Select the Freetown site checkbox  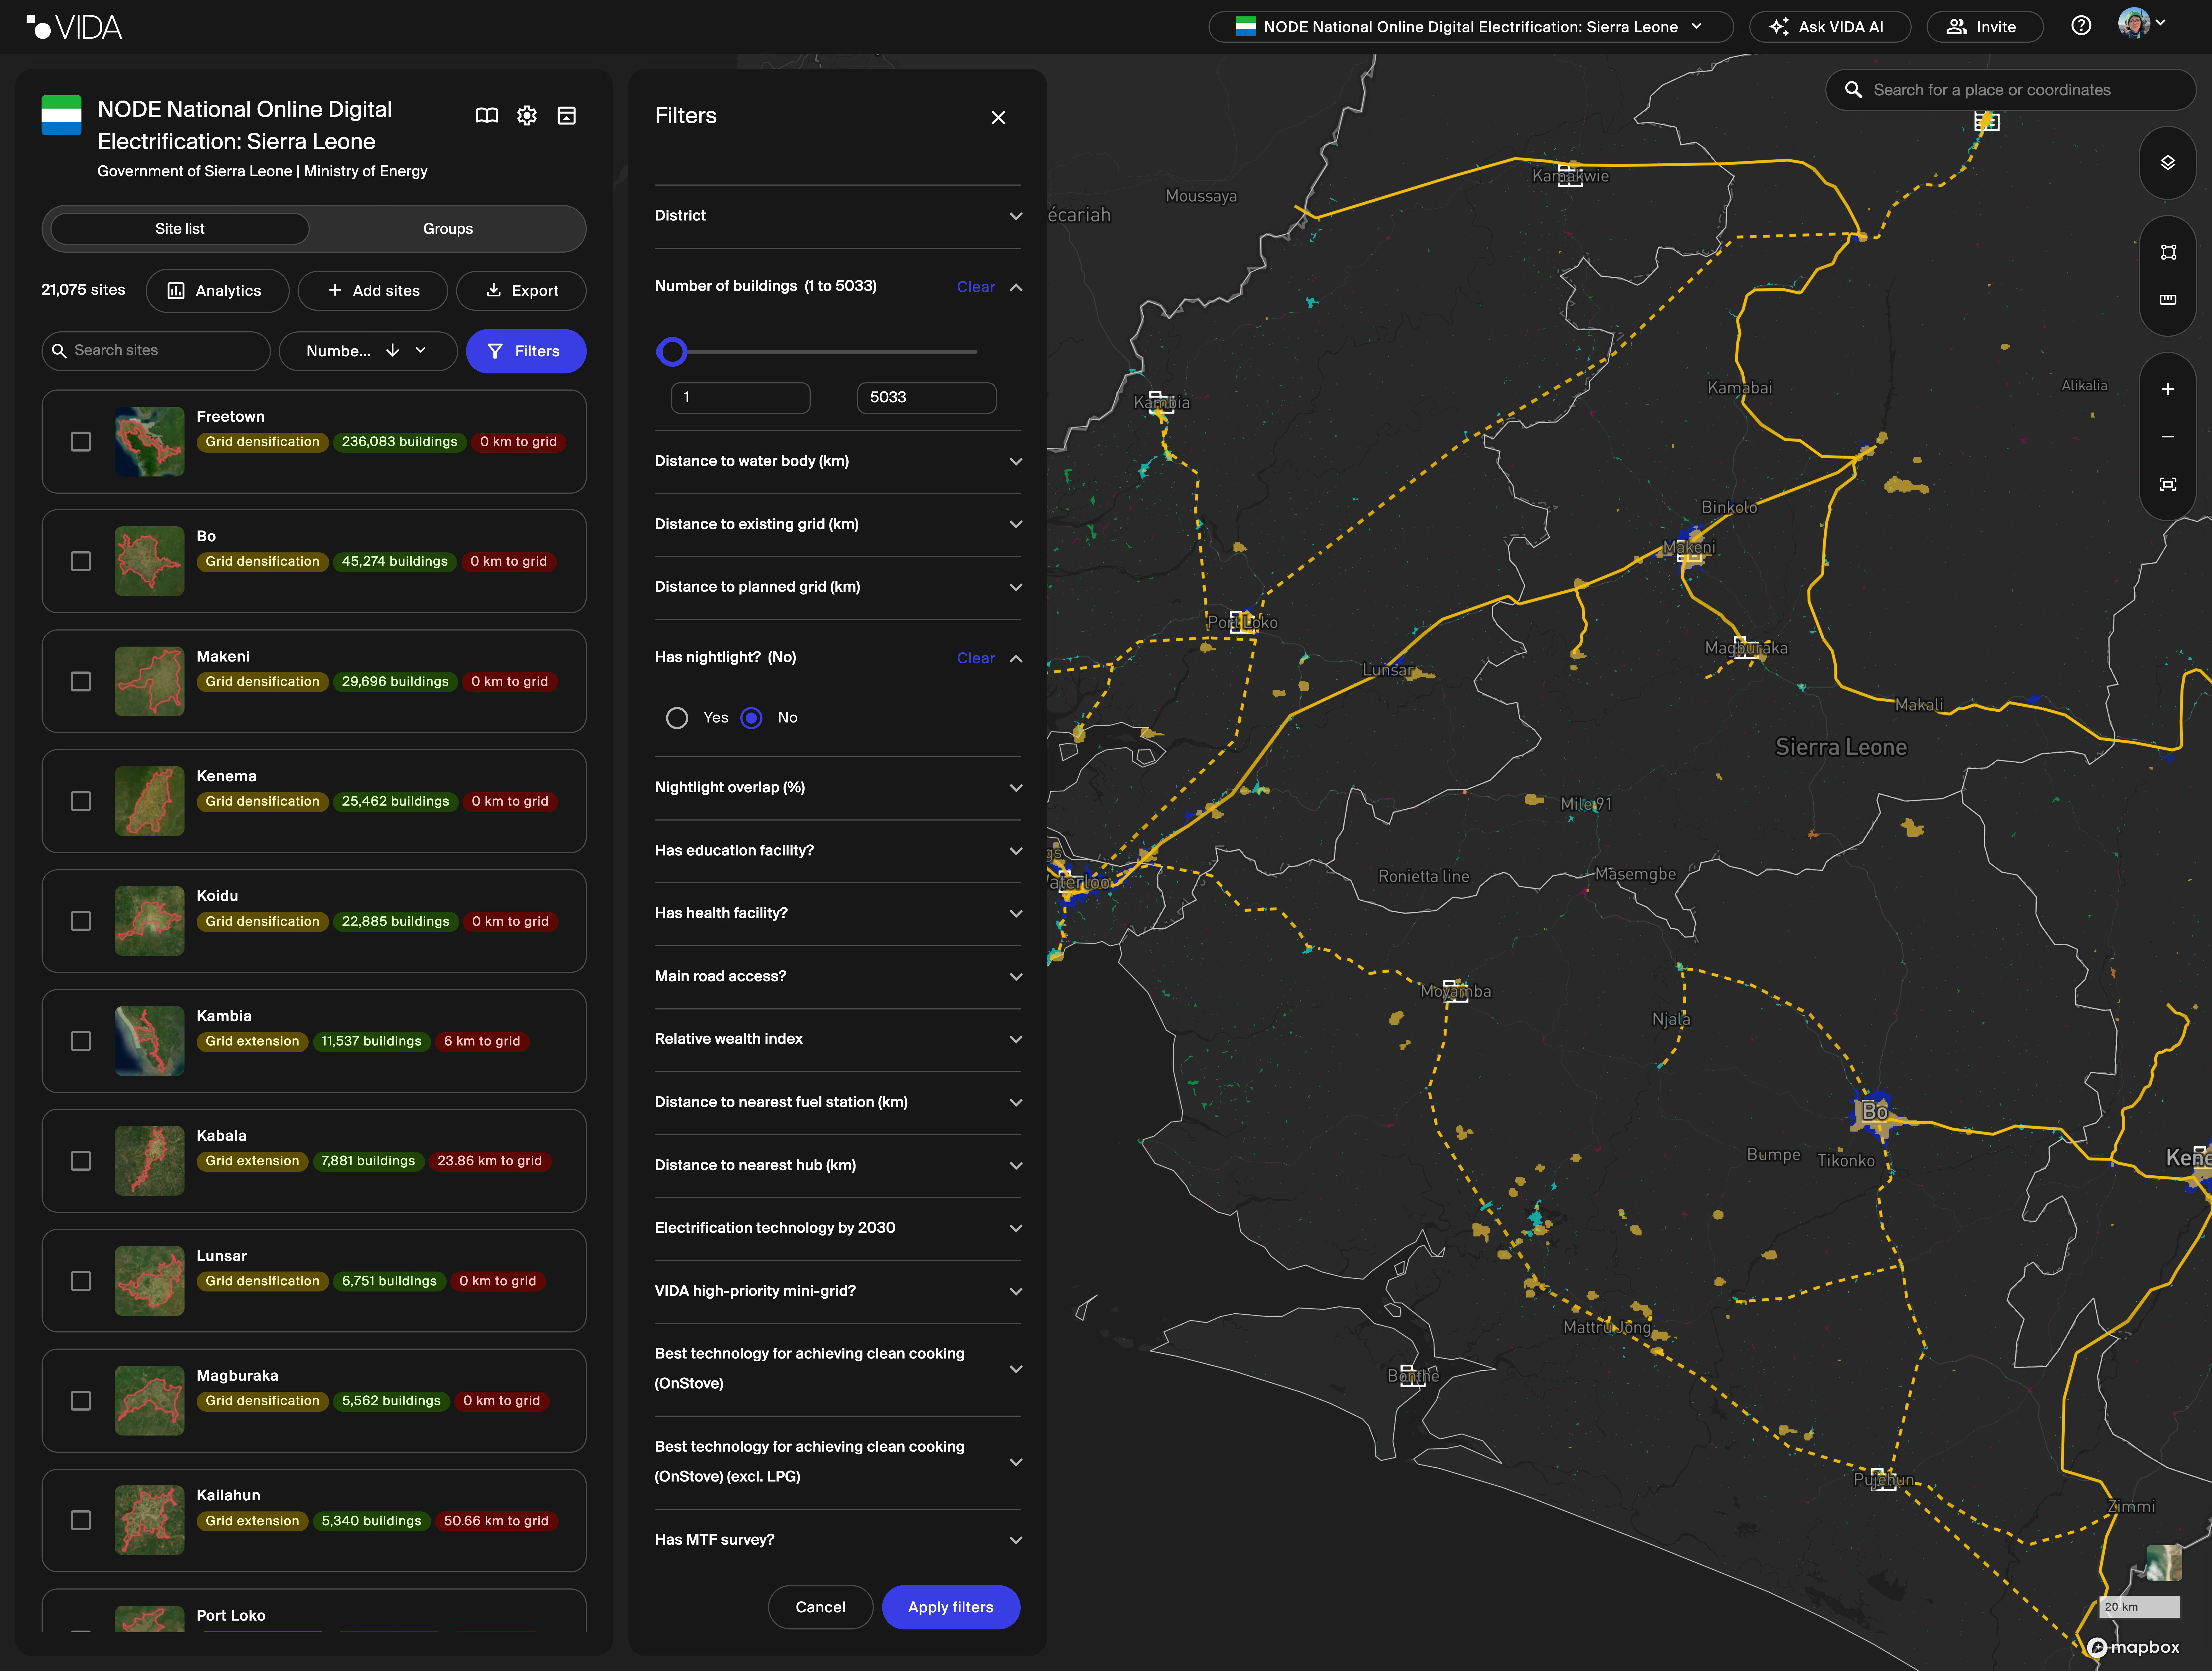81,442
